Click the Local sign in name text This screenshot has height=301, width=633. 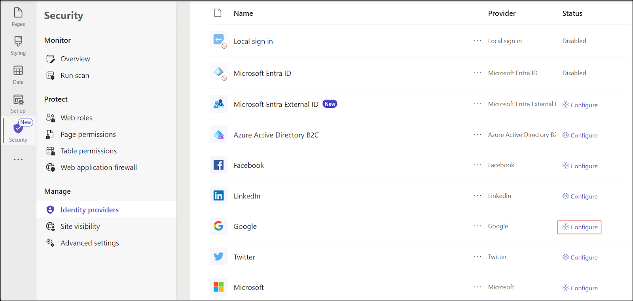[x=253, y=41]
